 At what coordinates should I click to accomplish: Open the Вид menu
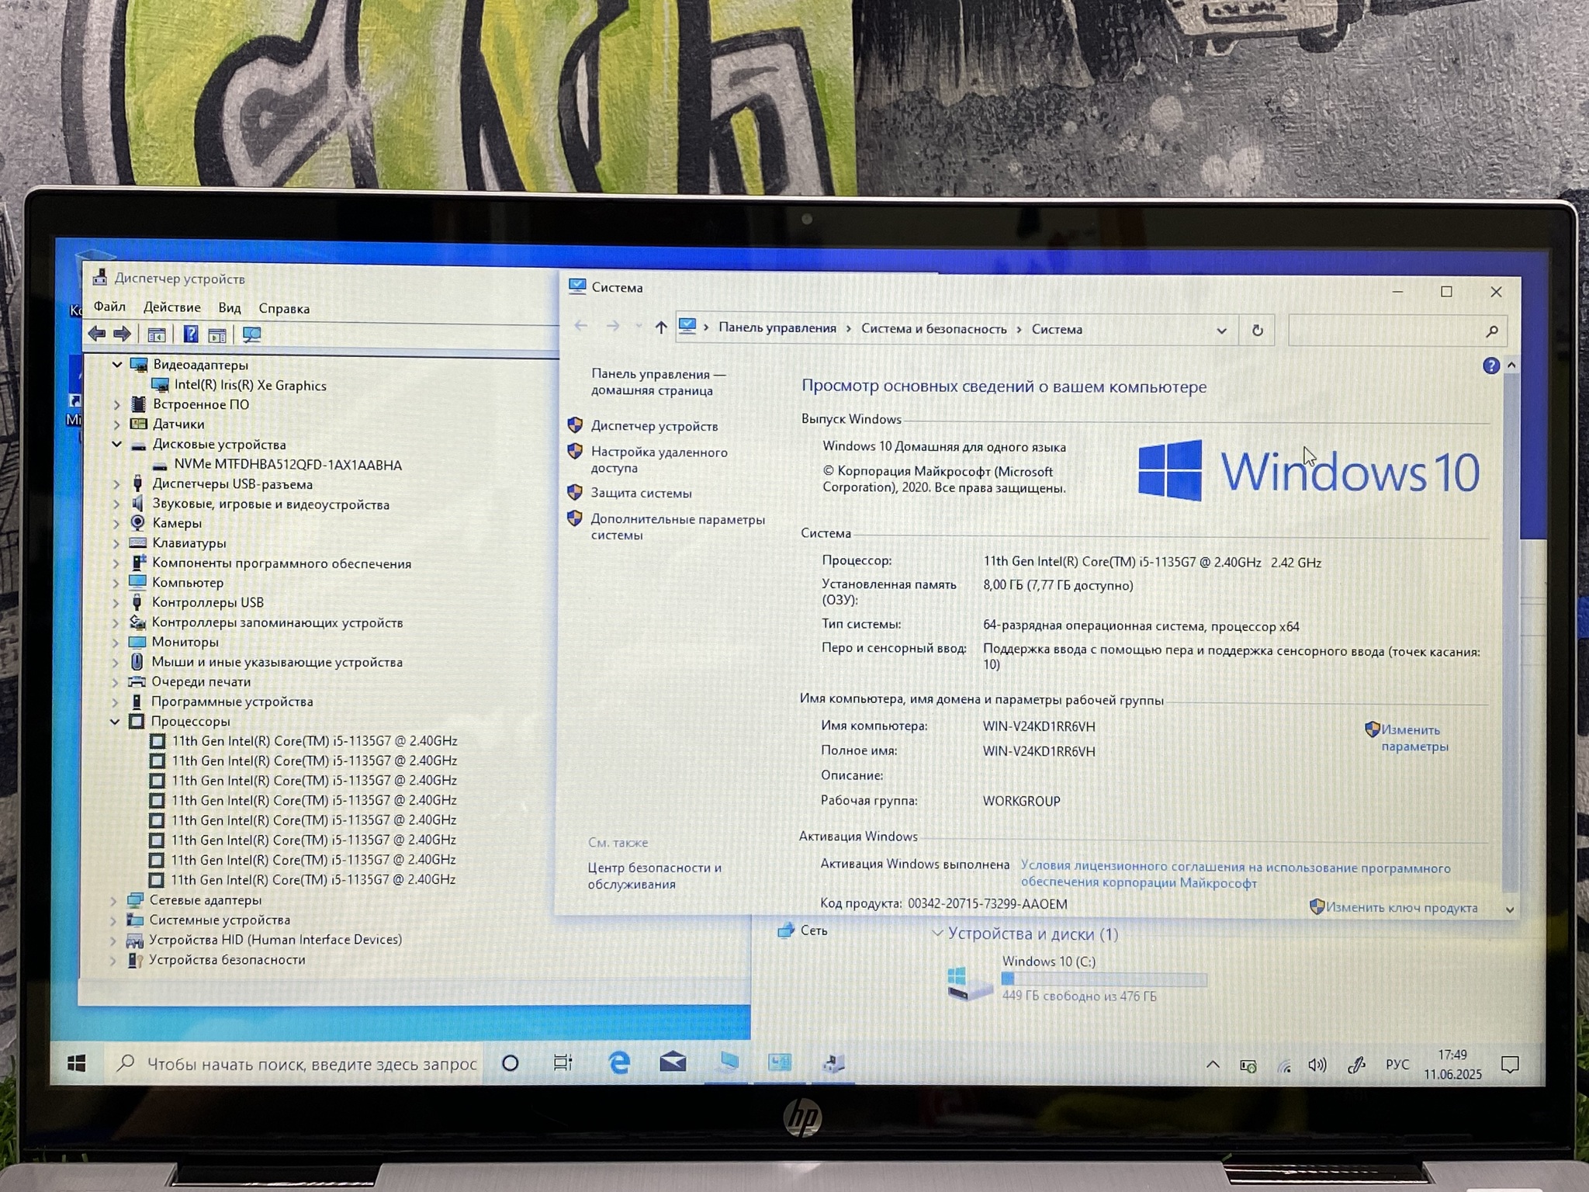tap(229, 307)
